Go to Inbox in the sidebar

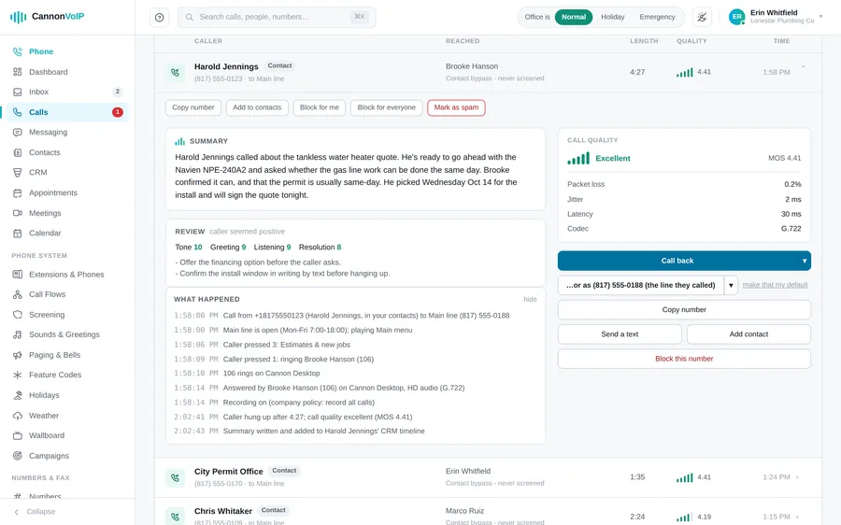point(67,92)
